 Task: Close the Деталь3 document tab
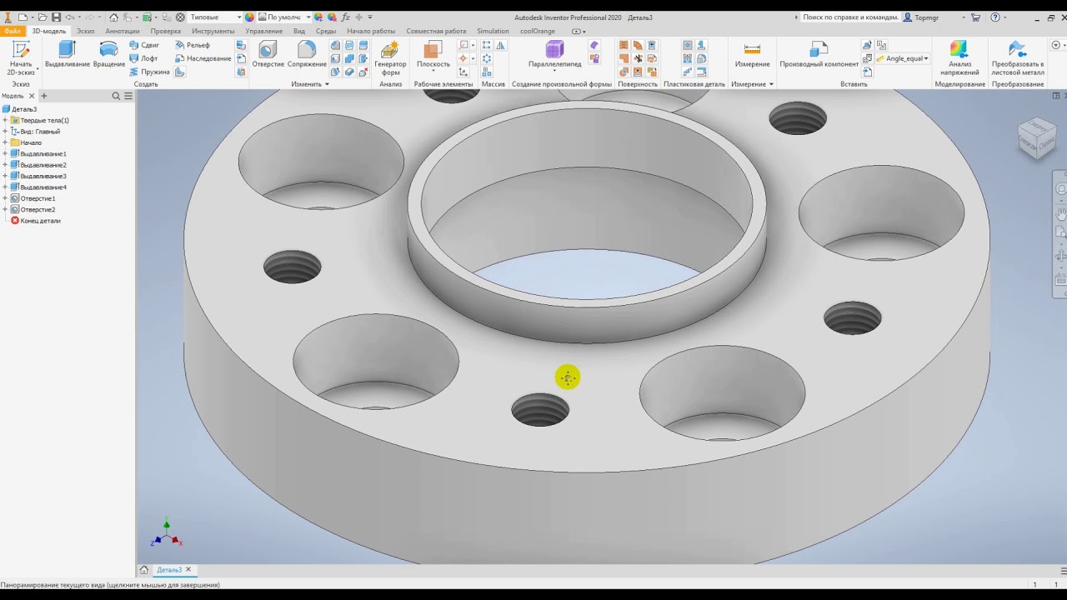click(x=188, y=570)
